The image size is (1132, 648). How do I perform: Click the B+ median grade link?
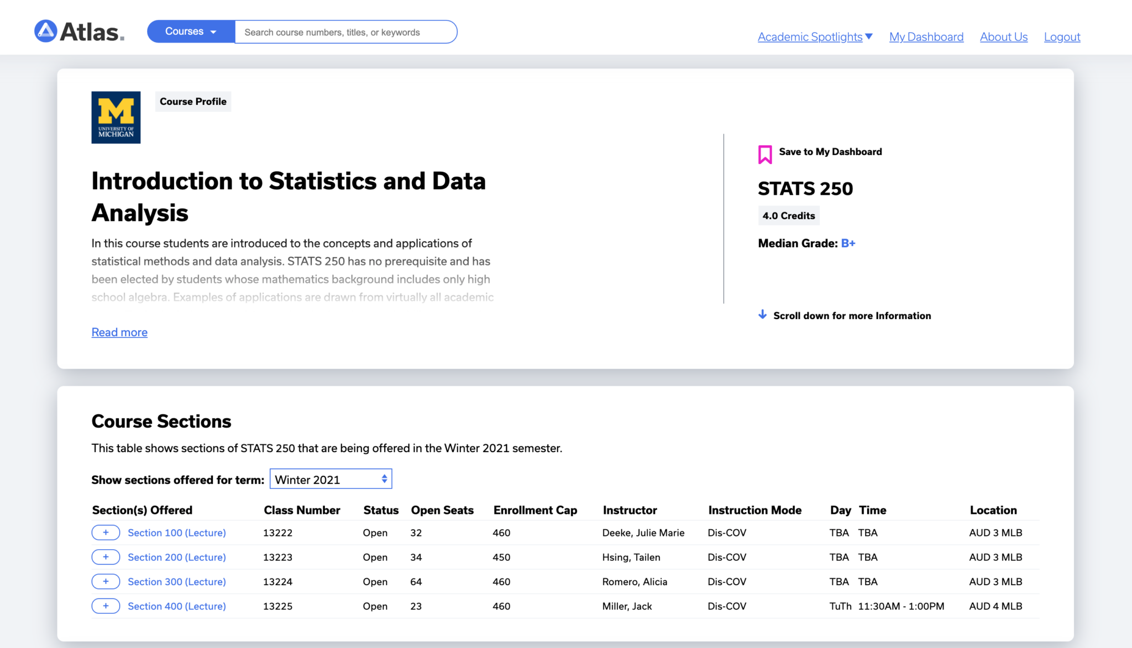848,243
